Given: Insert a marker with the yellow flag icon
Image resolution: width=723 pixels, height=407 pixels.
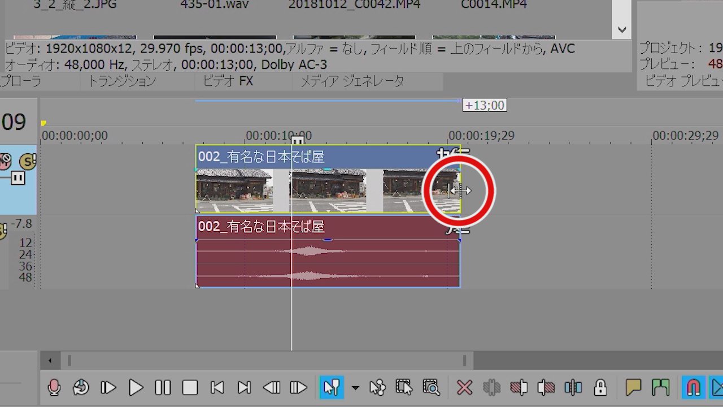Looking at the screenshot, I should pyautogui.click(x=633, y=387).
